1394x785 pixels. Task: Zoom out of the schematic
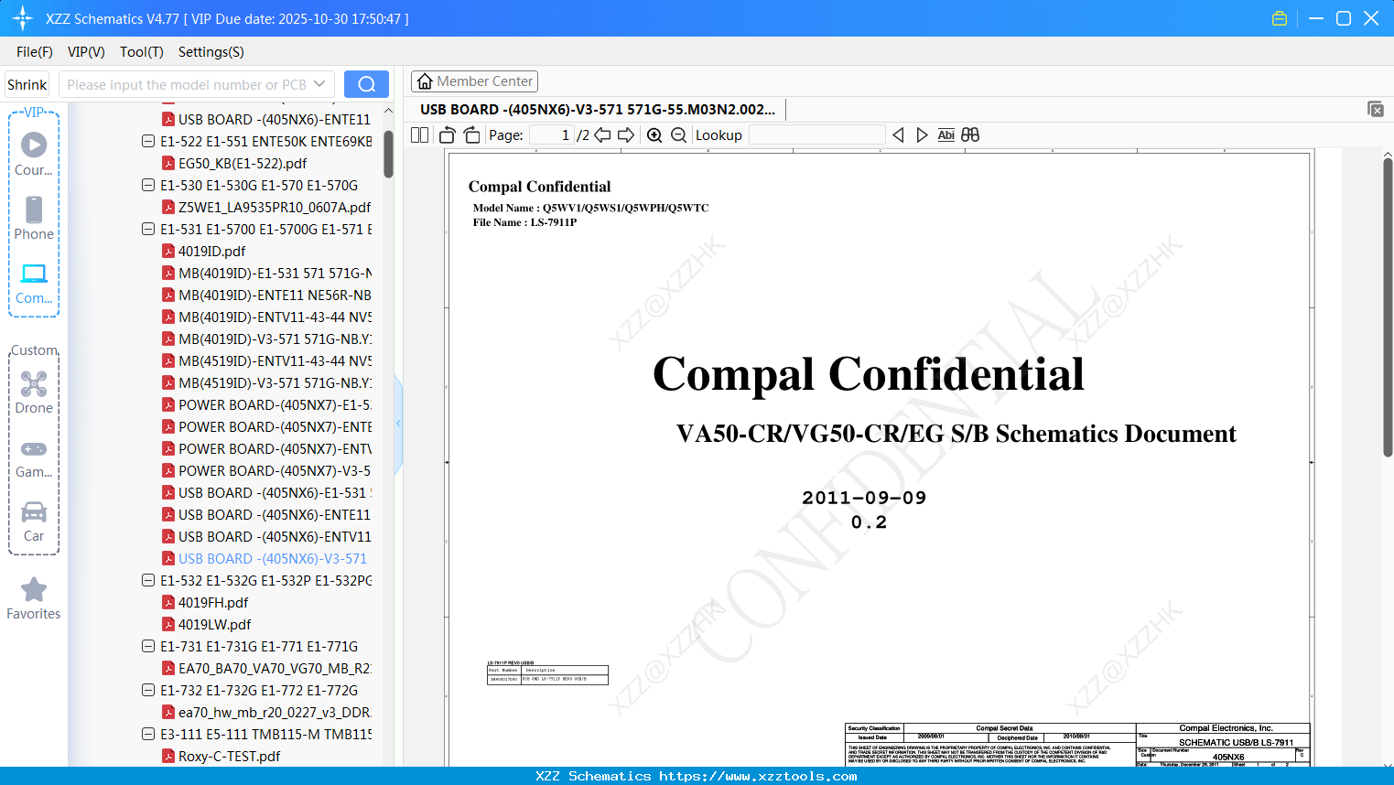click(x=678, y=134)
